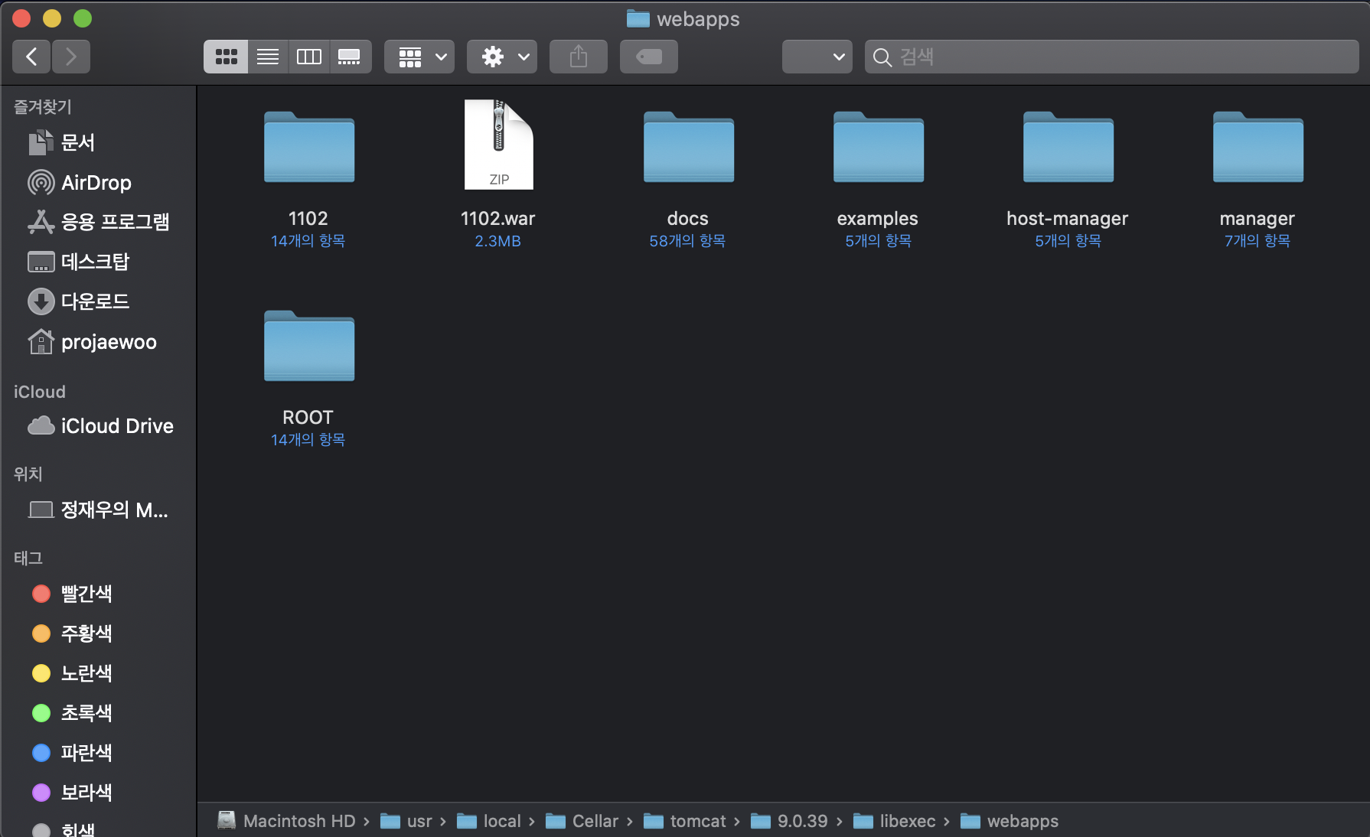Switch to gallery view
1370x837 pixels.
(x=351, y=57)
